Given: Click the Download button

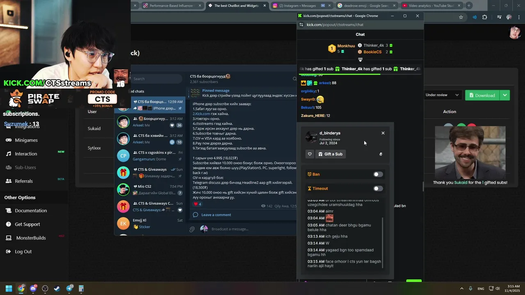Looking at the screenshot, I should 482,95.
